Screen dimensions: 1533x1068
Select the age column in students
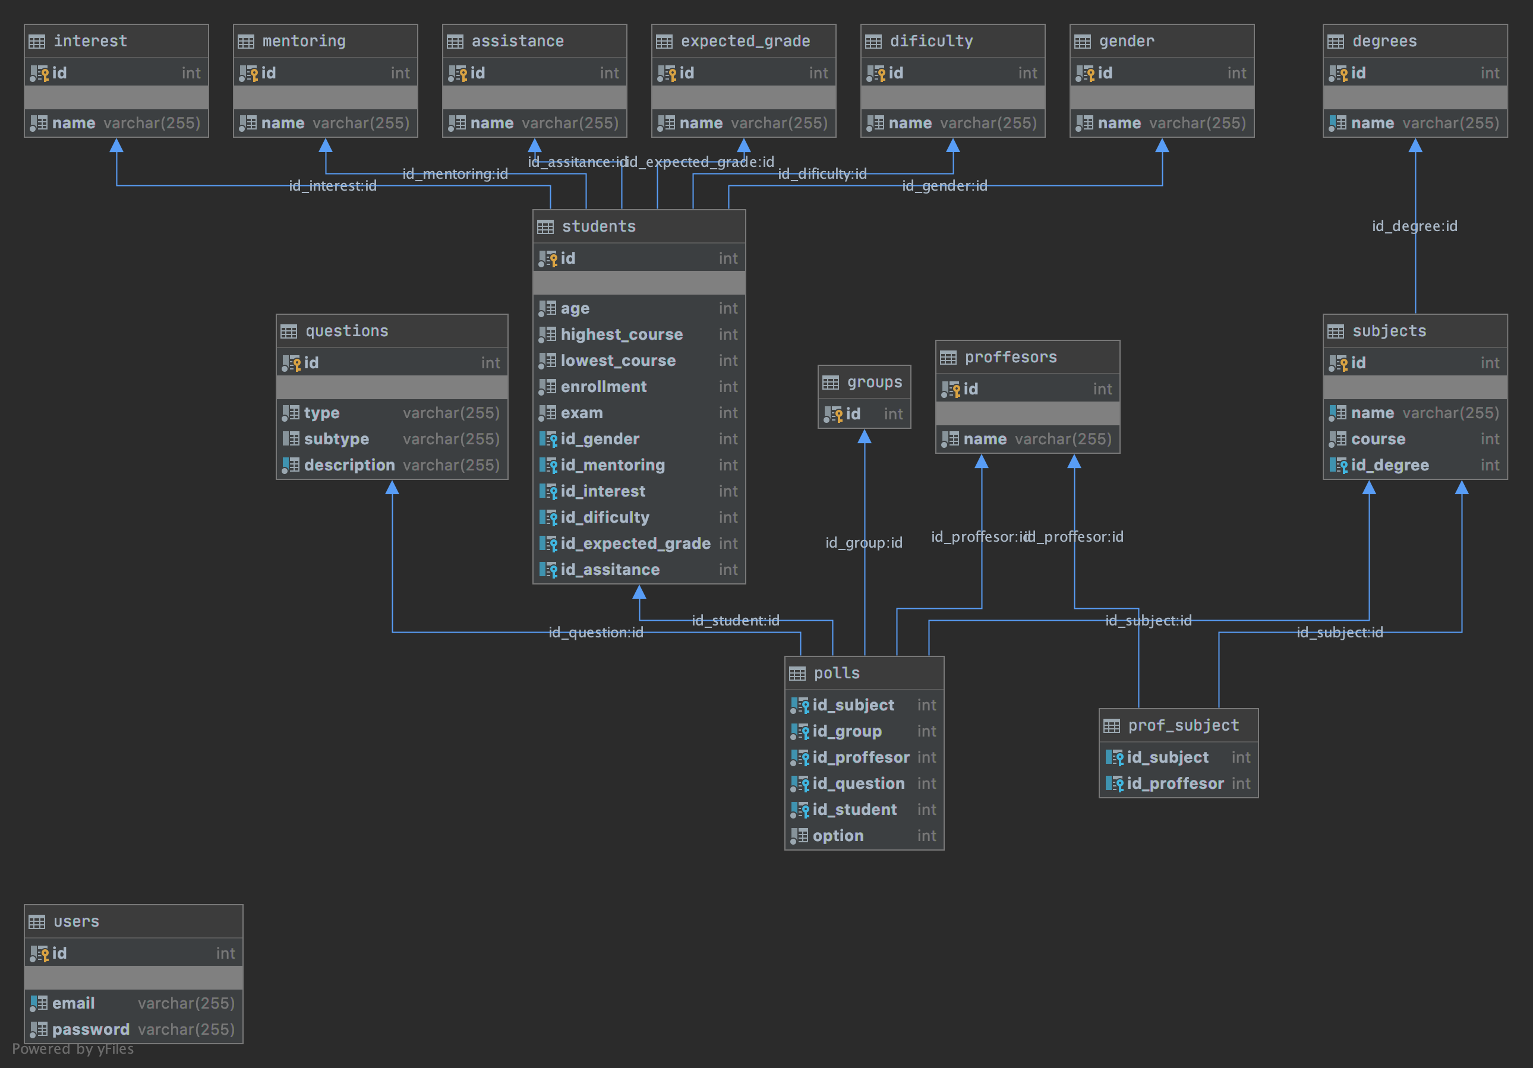[639, 308]
